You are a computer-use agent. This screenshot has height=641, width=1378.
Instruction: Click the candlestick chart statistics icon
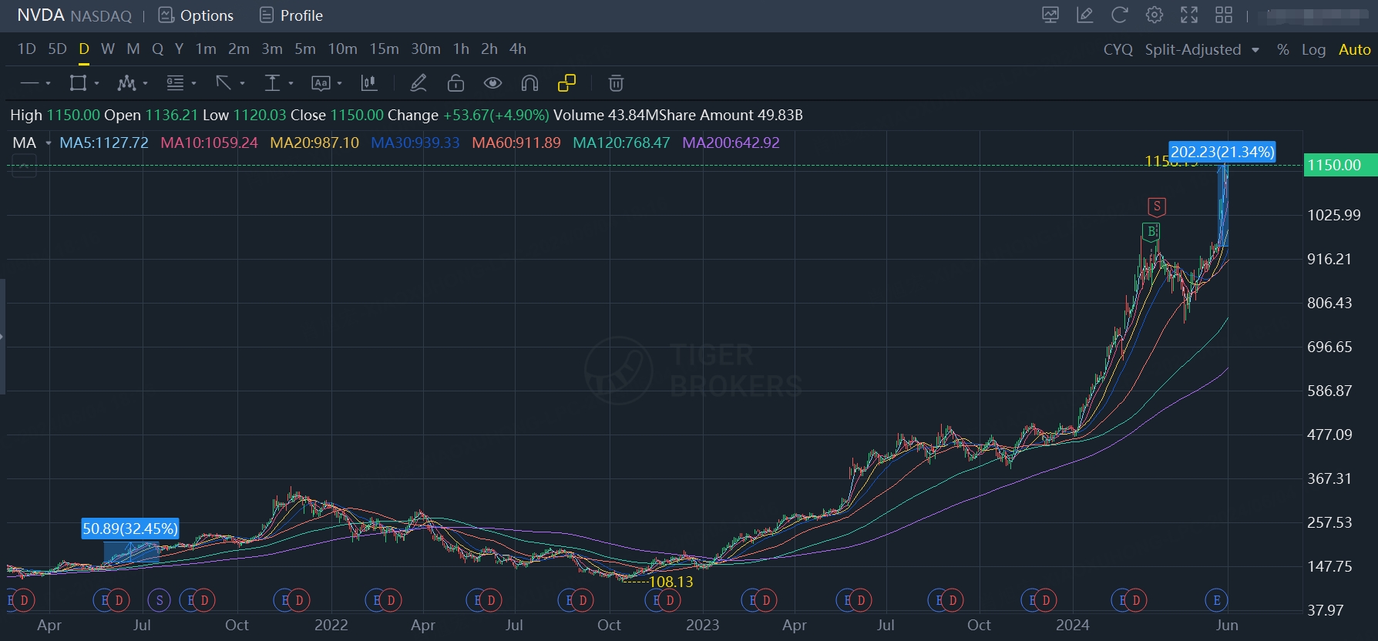369,83
